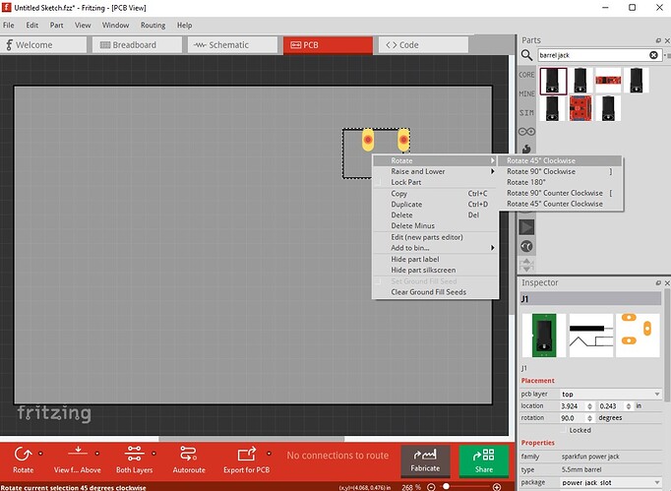Click the Rotate tool icon in bottom toolbar
The width and height of the screenshot is (671, 491).
(23, 454)
